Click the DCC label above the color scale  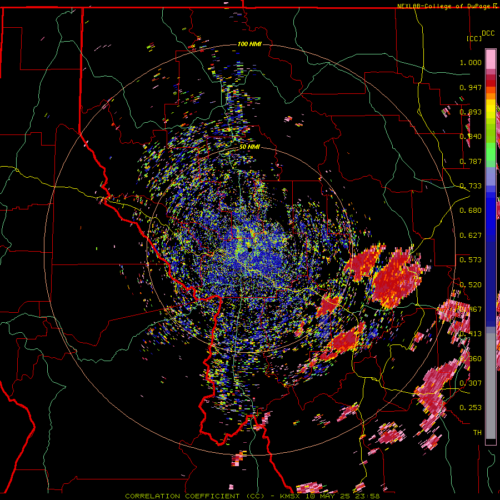488,33
